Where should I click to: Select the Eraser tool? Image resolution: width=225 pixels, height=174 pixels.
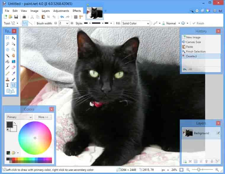click(13, 67)
